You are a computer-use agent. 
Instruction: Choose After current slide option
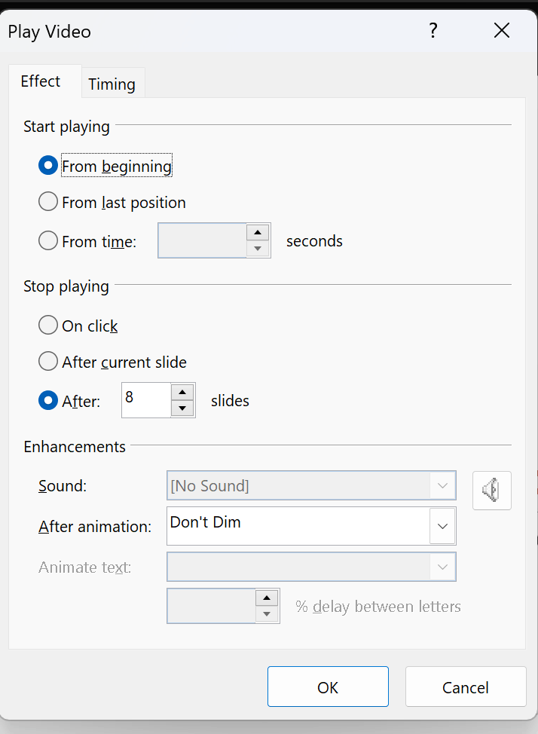(x=48, y=362)
